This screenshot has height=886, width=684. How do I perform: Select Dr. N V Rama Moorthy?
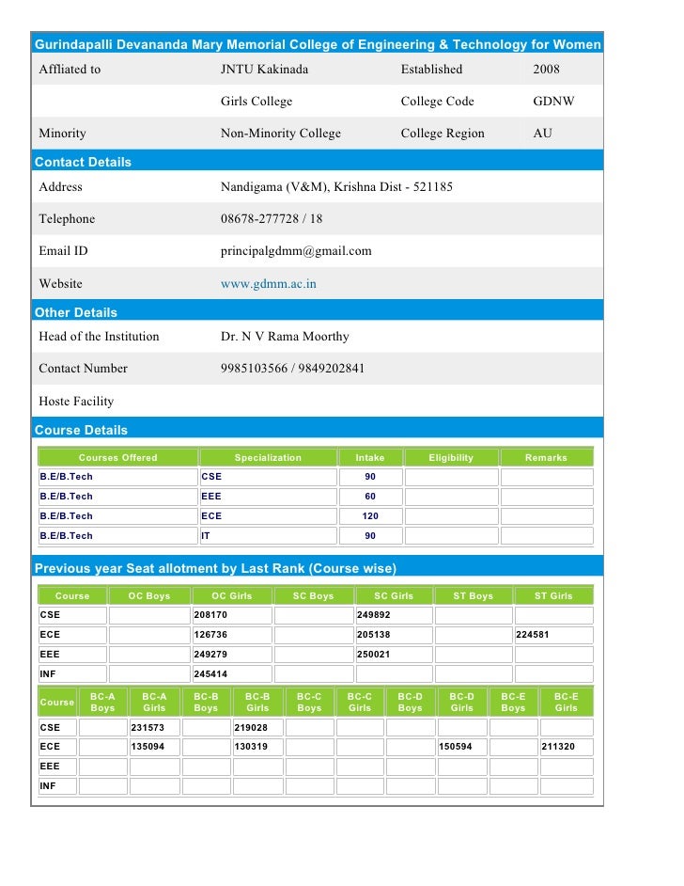(285, 336)
